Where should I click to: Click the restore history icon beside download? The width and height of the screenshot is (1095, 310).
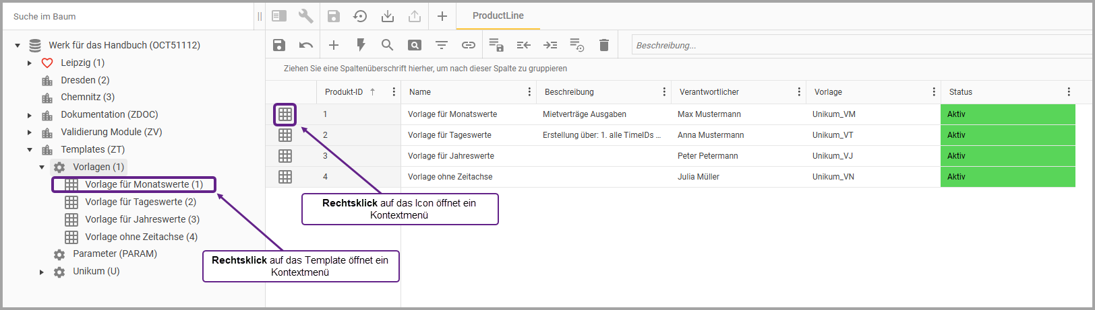(360, 16)
